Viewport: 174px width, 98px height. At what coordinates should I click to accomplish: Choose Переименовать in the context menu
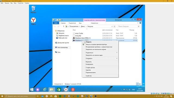coord(91,73)
